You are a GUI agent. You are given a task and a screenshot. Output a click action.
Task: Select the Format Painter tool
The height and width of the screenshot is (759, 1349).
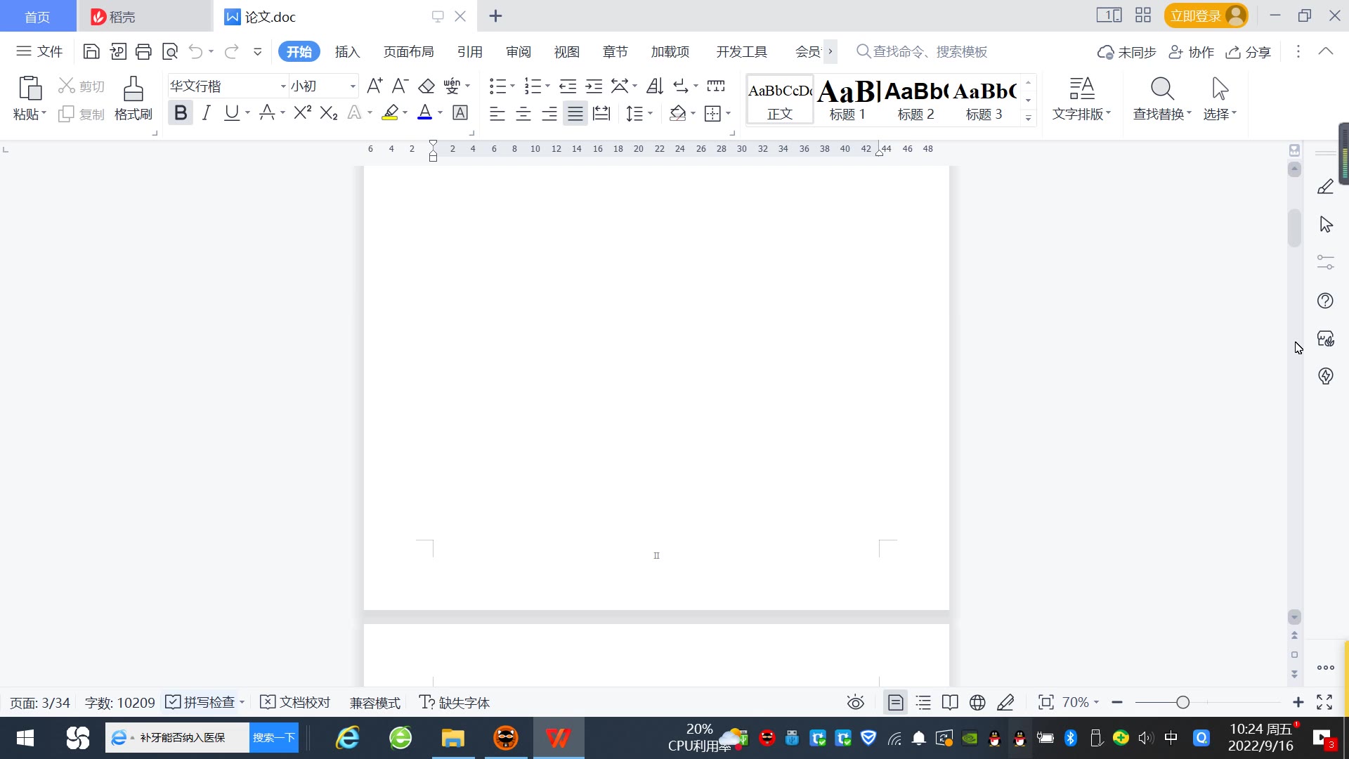click(x=133, y=98)
